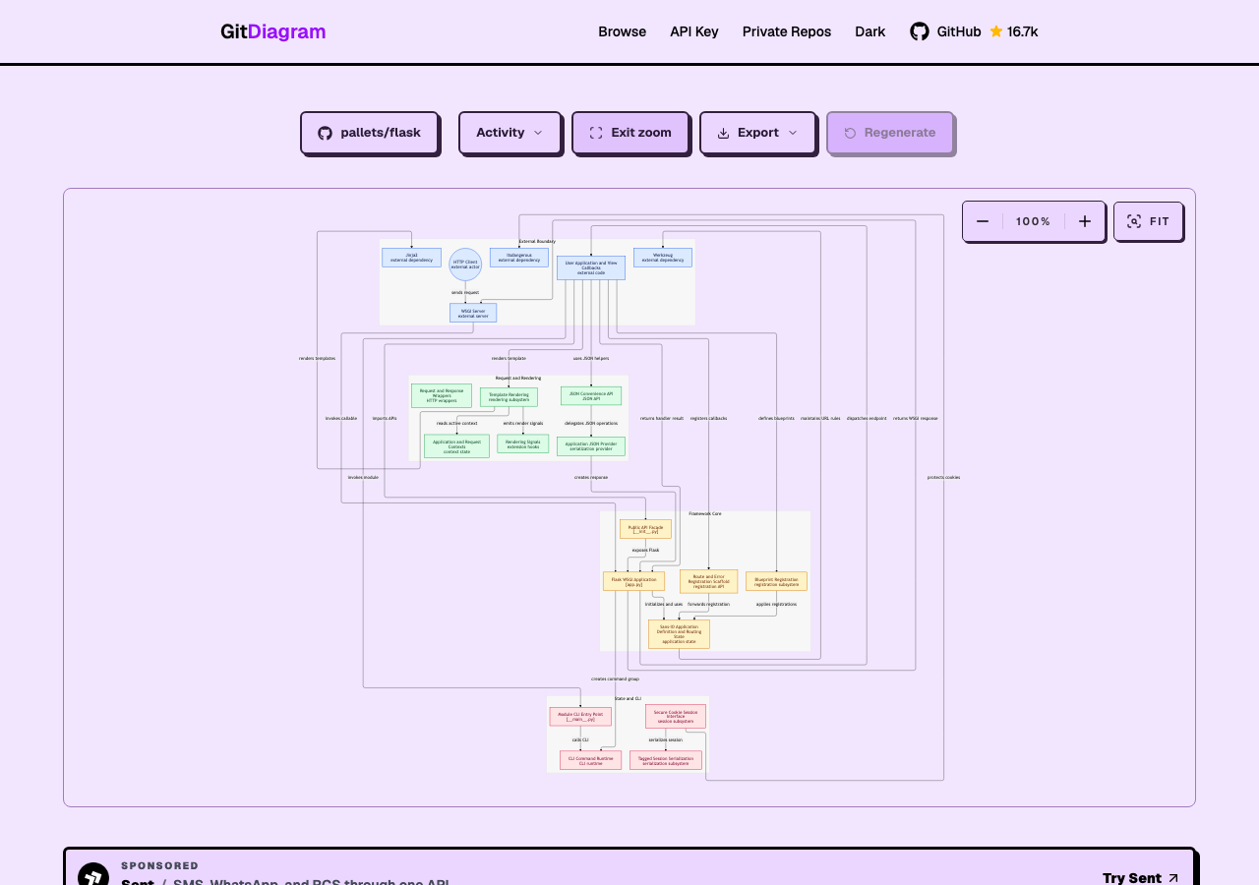Click the "External Boundary" group title
This screenshot has height=885, width=1259.
click(x=537, y=241)
